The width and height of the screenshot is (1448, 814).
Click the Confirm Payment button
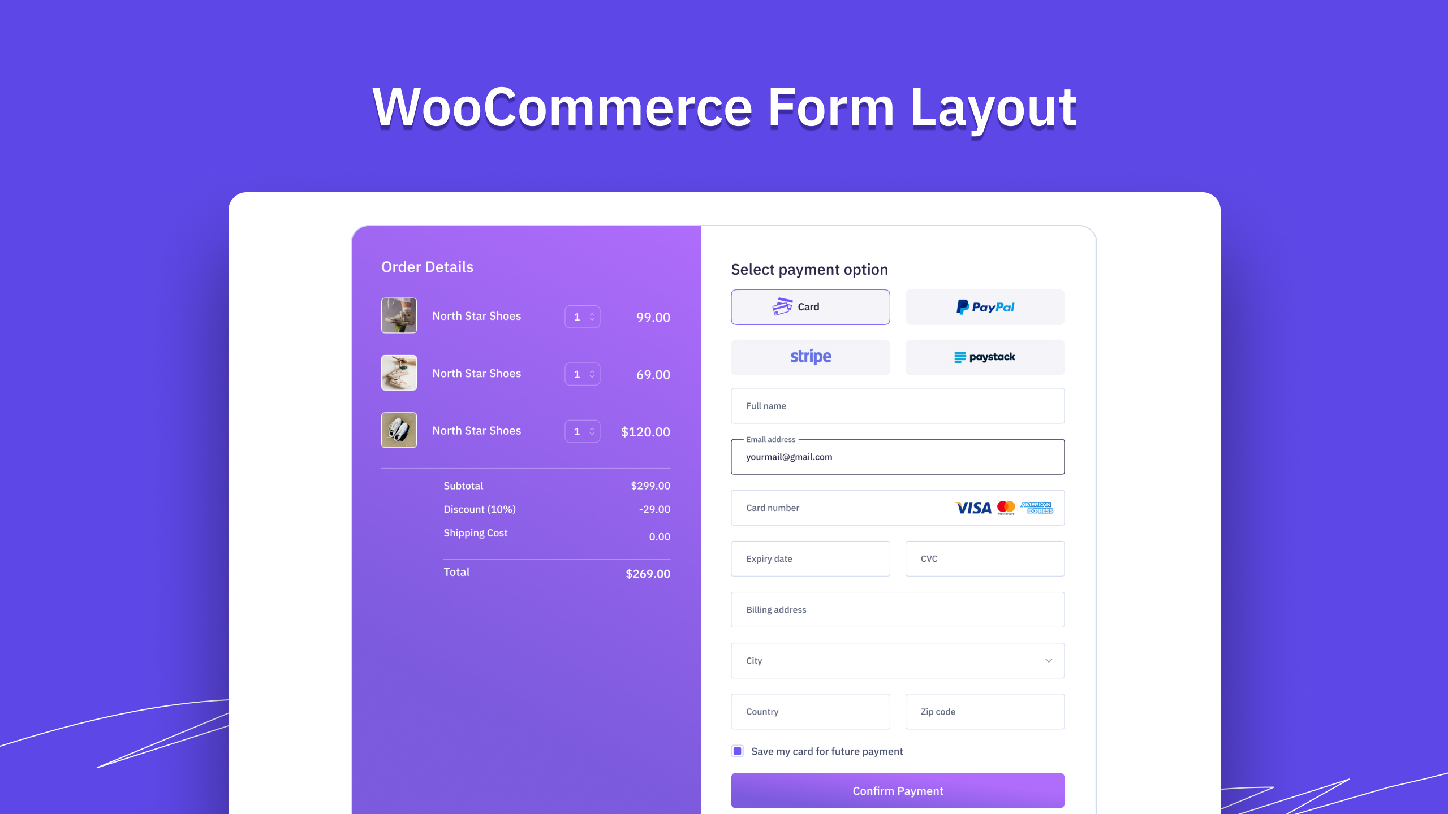(897, 790)
